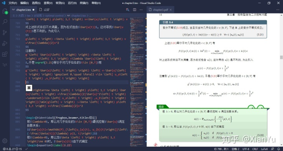Viewport: 283px width, 151px height.
Task: Select the '讨论班' breadcrumb
Action: (38, 16)
